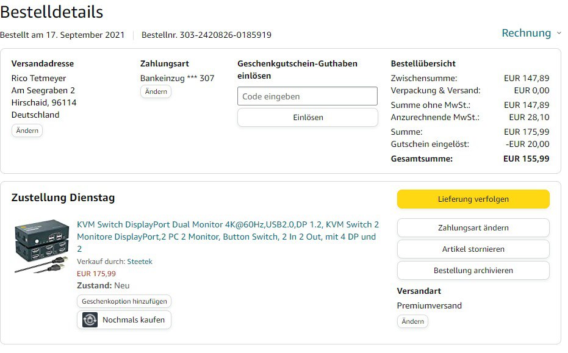Click Ändern under Versandadresse
Image resolution: width=568 pixels, height=353 pixels.
click(x=27, y=130)
